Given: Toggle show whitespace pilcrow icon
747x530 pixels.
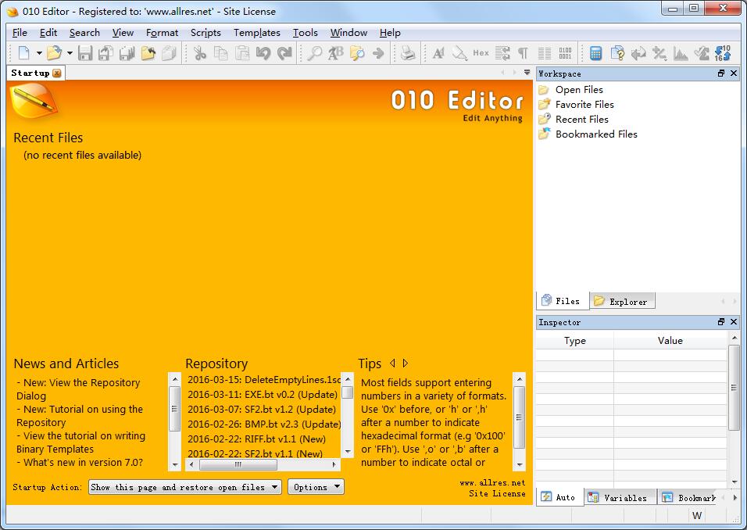Looking at the screenshot, I should (523, 53).
